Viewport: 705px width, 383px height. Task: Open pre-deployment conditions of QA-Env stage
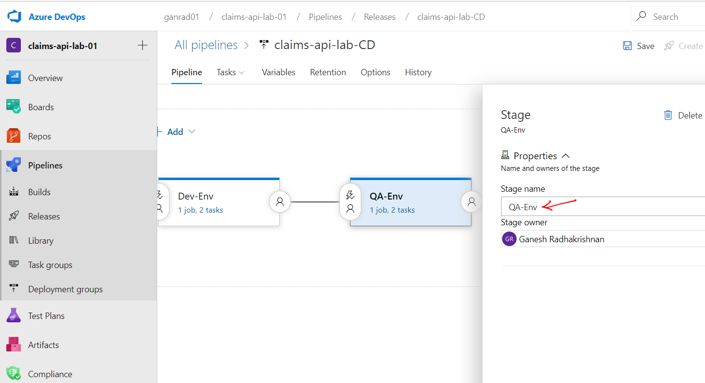350,202
